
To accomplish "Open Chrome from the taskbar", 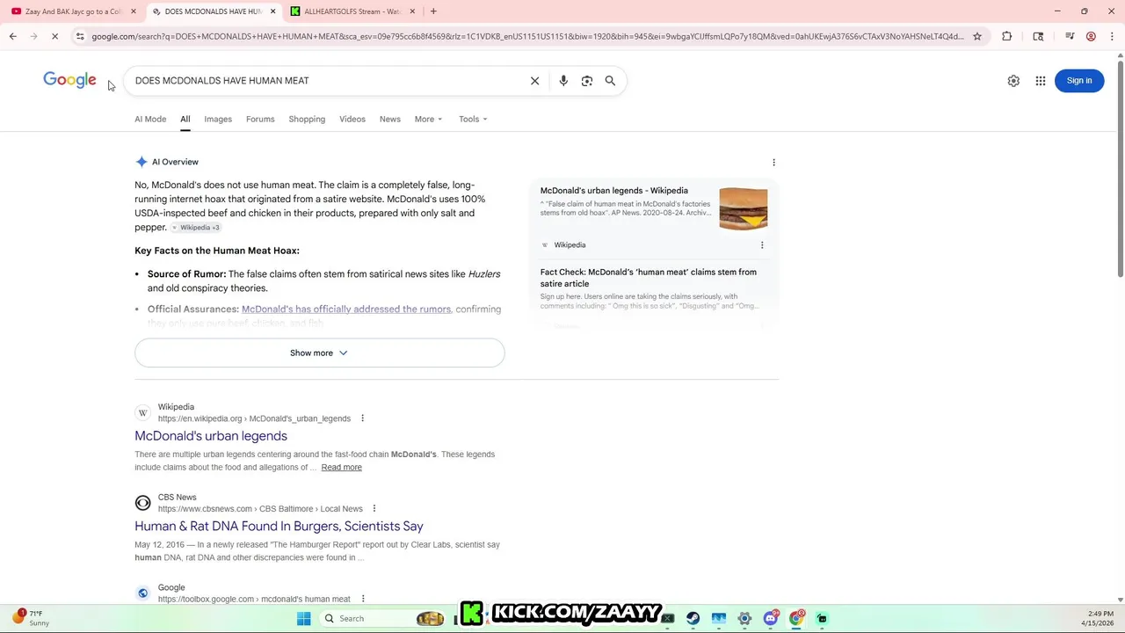I will [796, 619].
